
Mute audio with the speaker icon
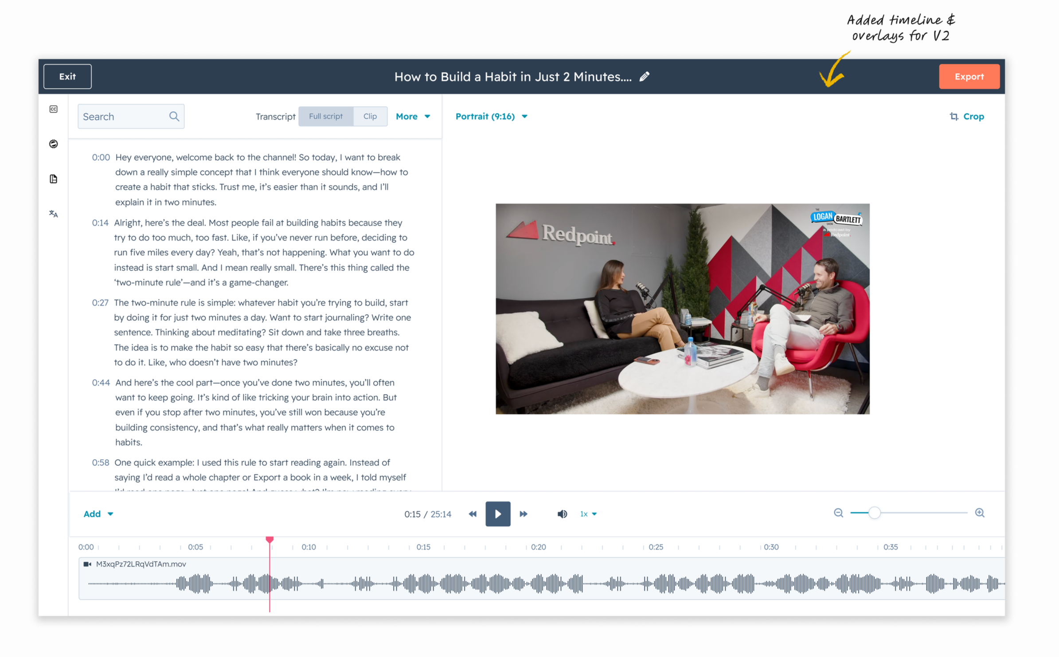562,514
